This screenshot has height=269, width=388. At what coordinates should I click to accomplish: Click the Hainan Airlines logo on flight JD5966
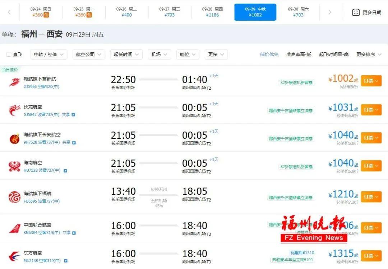[x=14, y=81]
